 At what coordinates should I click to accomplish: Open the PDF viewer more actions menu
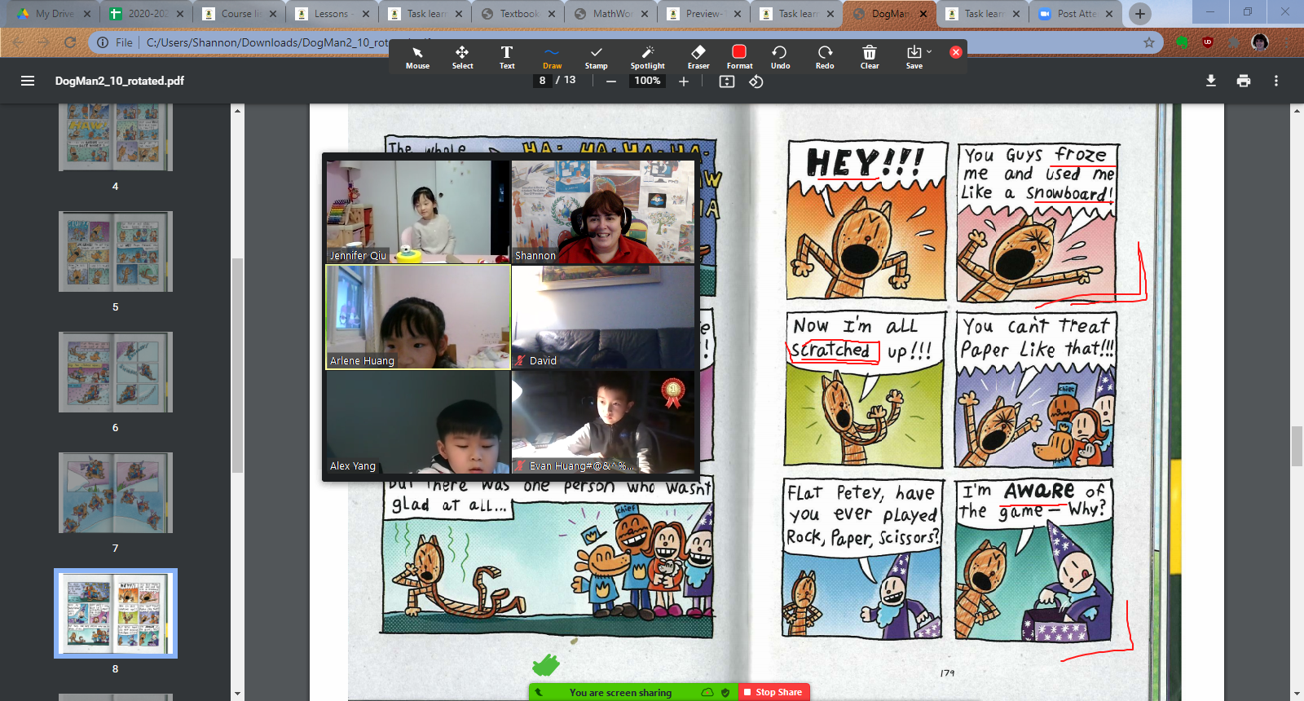coord(1276,81)
